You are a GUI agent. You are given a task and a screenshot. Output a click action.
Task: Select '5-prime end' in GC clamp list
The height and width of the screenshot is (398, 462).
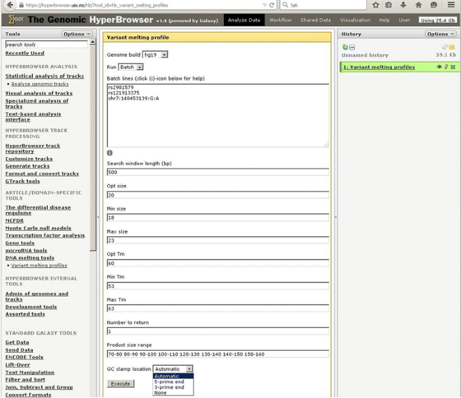tap(169, 382)
